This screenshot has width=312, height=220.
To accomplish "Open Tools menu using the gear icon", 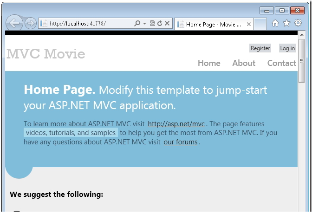I will pos(298,23).
